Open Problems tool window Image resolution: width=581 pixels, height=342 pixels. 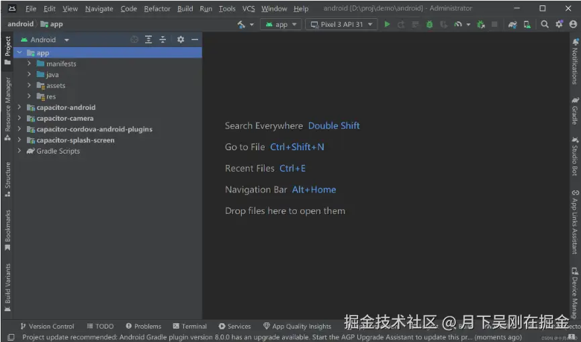click(143, 326)
